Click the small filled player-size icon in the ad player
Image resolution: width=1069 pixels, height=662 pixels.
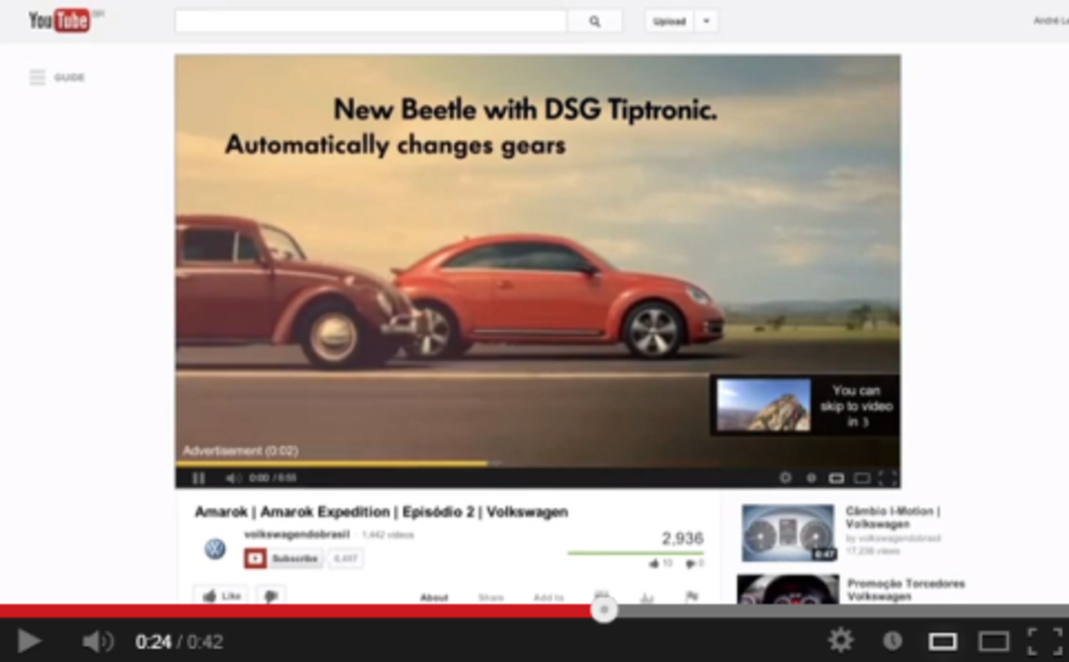coord(836,478)
